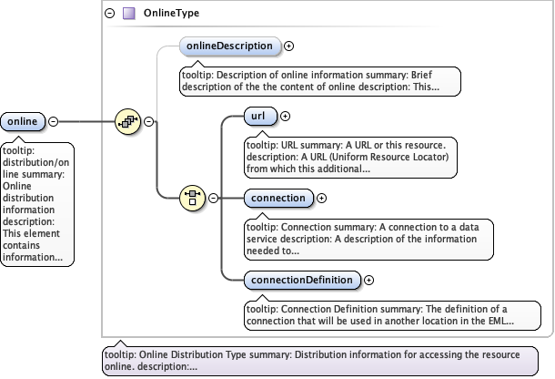
Task: Collapse the OnlineType container box
Action: [110, 14]
